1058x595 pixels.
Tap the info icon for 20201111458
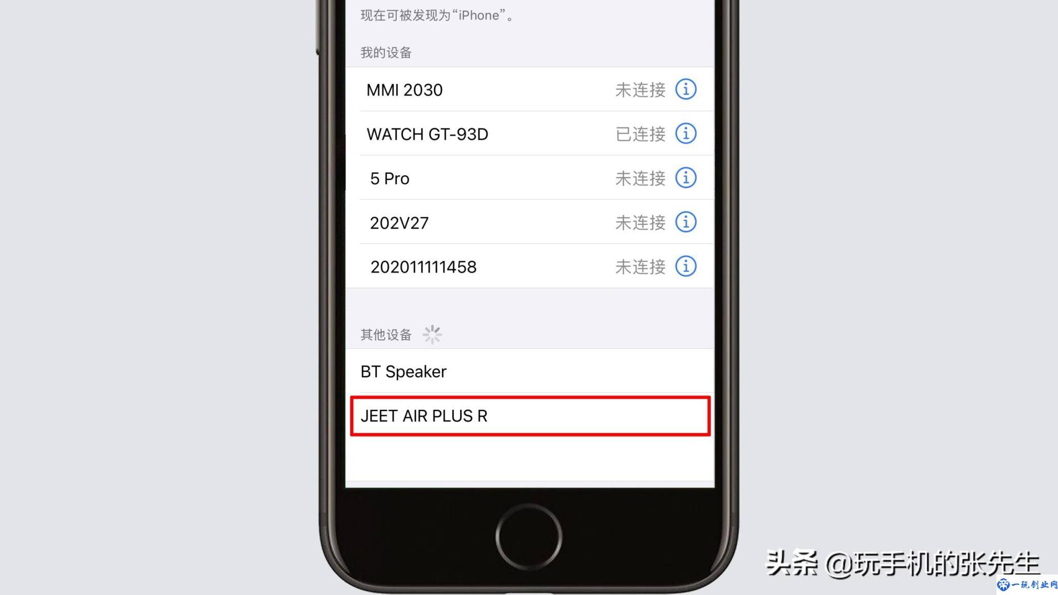pyautogui.click(x=686, y=266)
